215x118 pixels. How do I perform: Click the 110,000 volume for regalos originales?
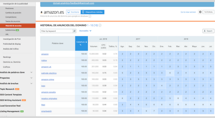[95, 98]
